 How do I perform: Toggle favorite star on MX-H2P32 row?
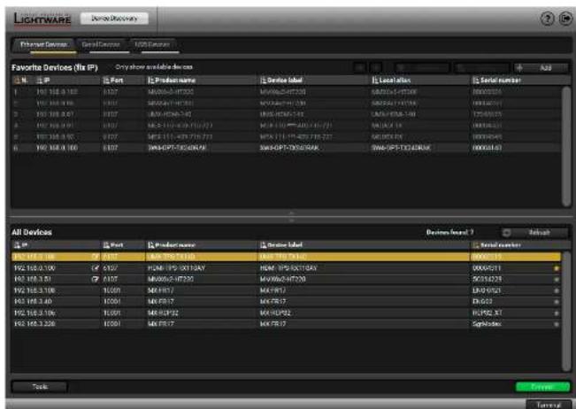pos(557,313)
